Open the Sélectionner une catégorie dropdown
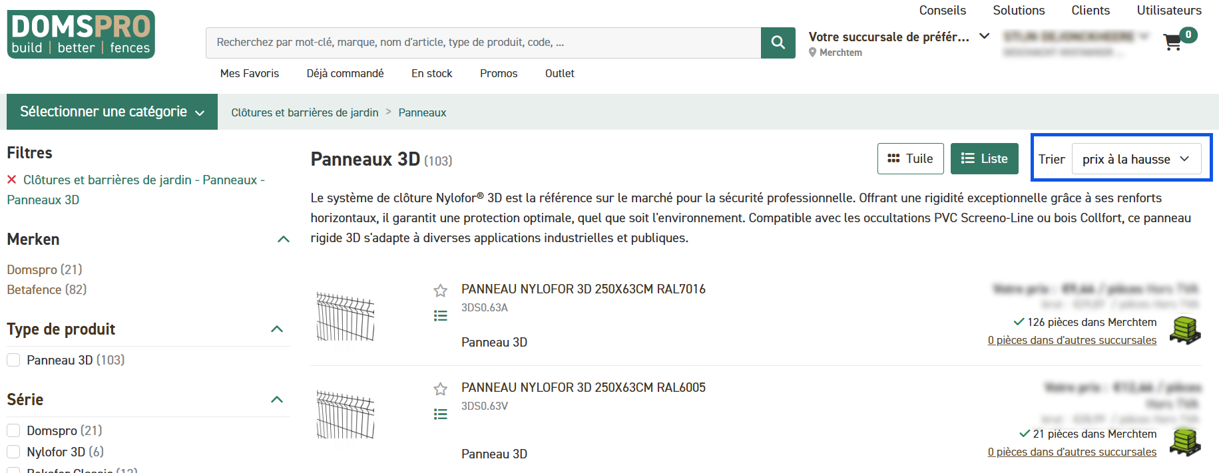 (112, 112)
